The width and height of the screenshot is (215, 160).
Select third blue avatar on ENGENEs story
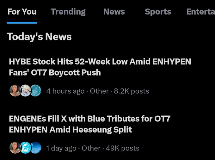click(x=36, y=148)
